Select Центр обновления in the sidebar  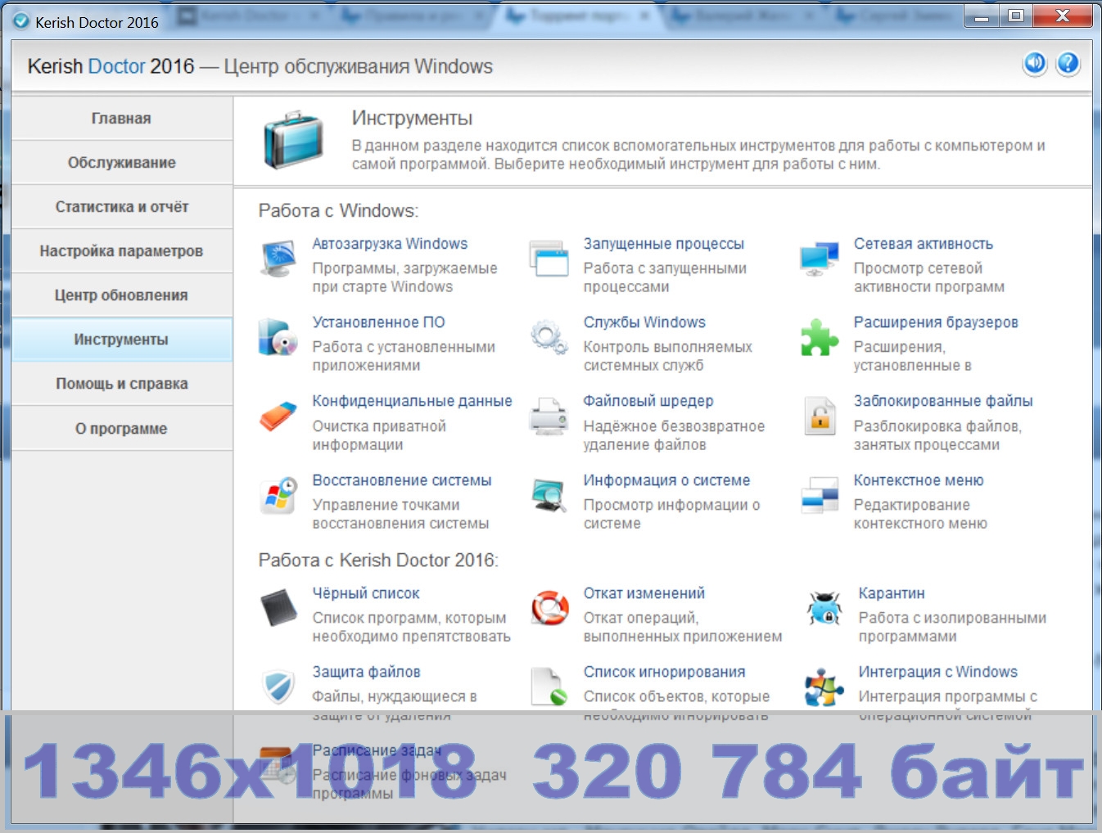point(121,295)
